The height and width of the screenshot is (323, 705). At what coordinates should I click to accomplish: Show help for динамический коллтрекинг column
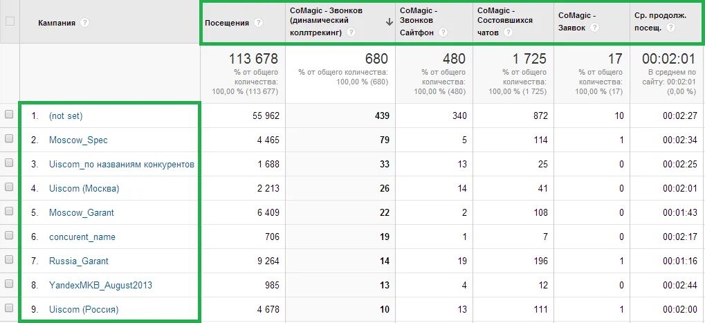point(351,32)
